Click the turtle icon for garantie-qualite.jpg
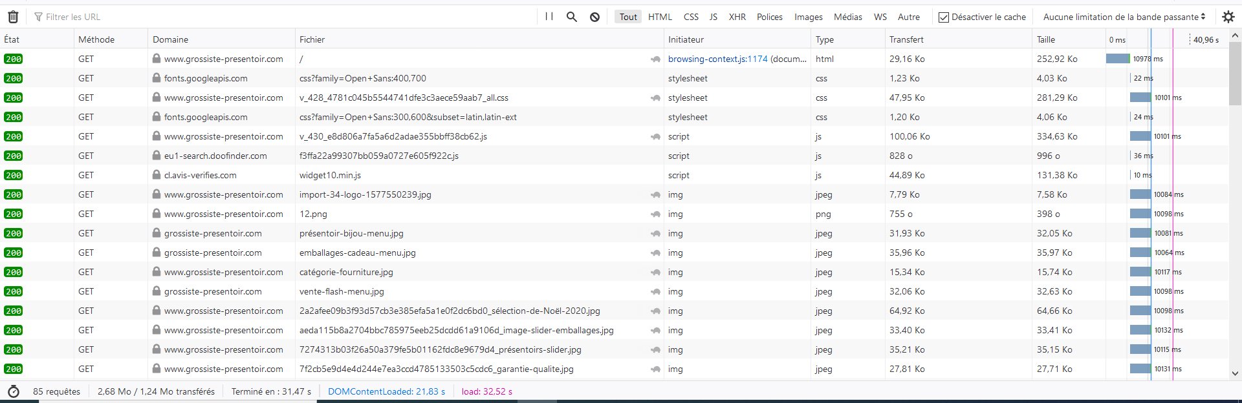The image size is (1242, 403). (x=655, y=369)
